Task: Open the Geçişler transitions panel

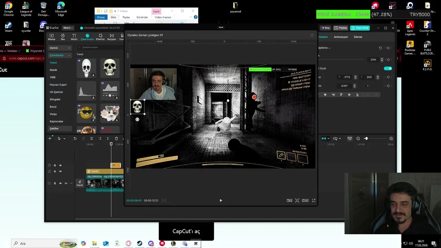Action: point(112,37)
